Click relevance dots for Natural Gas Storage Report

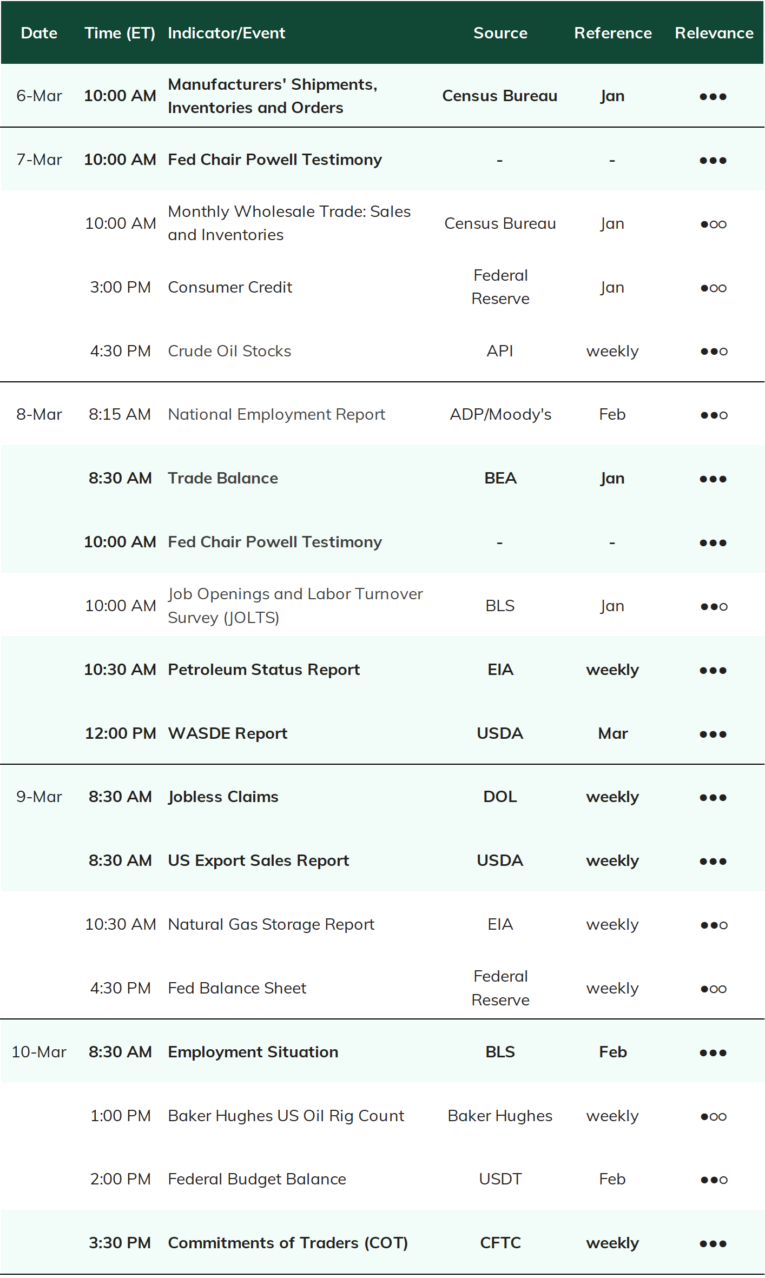(714, 925)
